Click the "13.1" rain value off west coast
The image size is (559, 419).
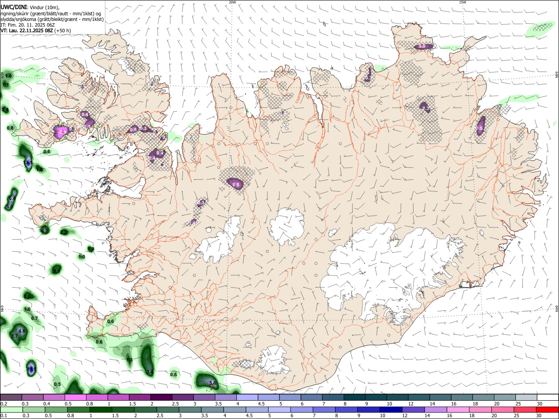[x=27, y=162]
